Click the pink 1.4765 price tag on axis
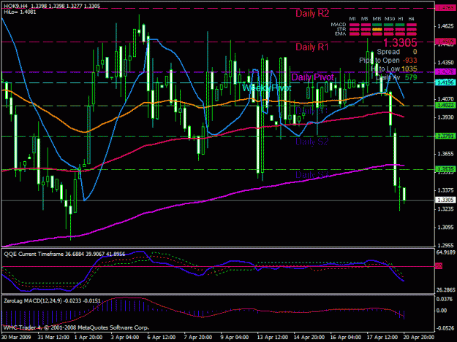Image resolution: width=457 pixels, height=342 pixels. (445, 8)
